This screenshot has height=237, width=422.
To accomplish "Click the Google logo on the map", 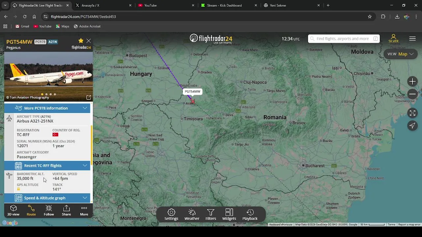I will tap(10, 223).
